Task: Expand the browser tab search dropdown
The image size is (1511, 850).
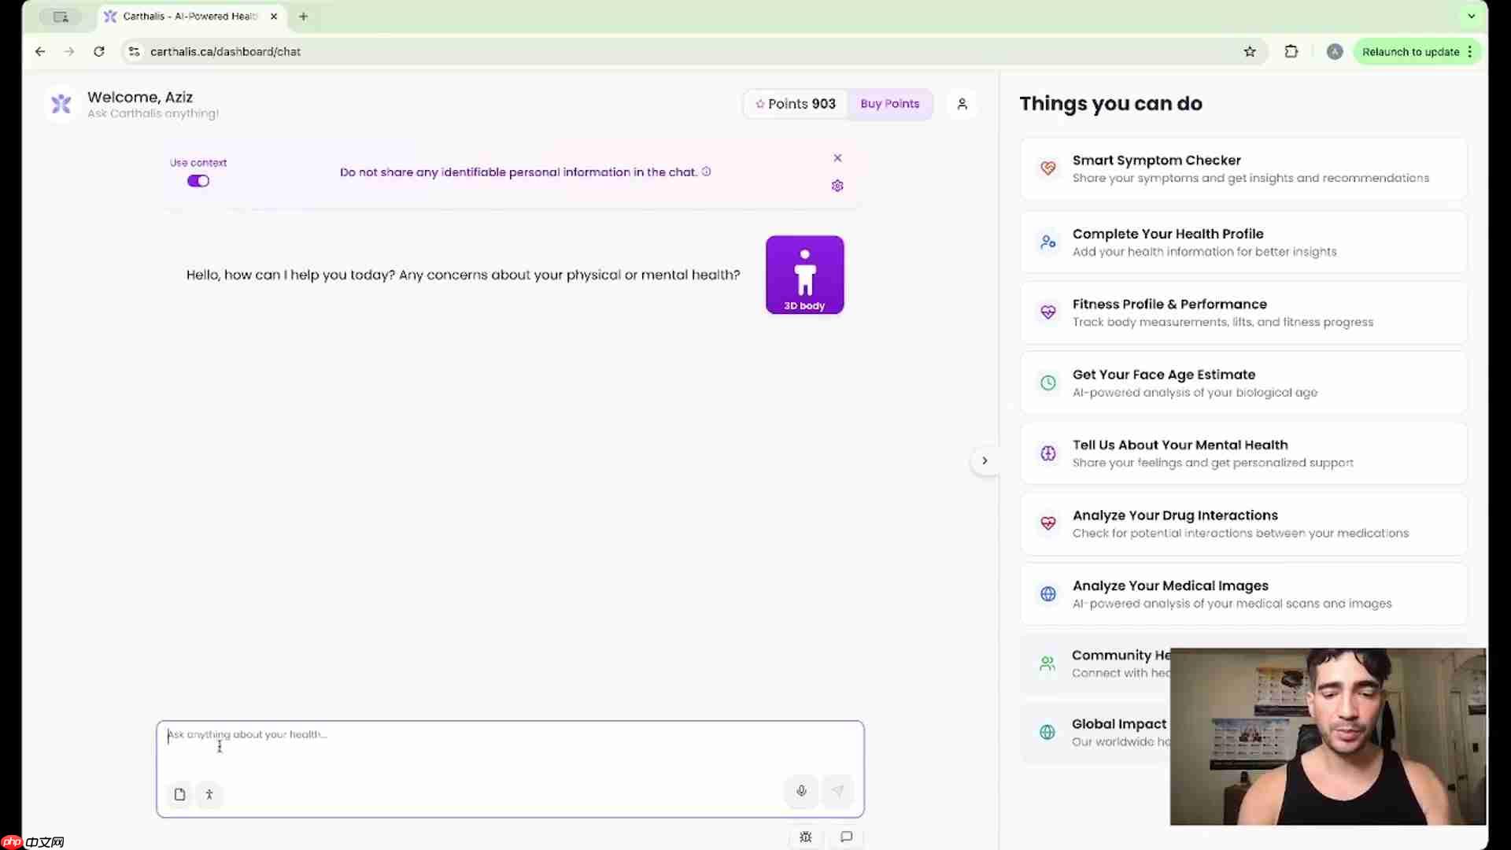Action: click(1471, 16)
